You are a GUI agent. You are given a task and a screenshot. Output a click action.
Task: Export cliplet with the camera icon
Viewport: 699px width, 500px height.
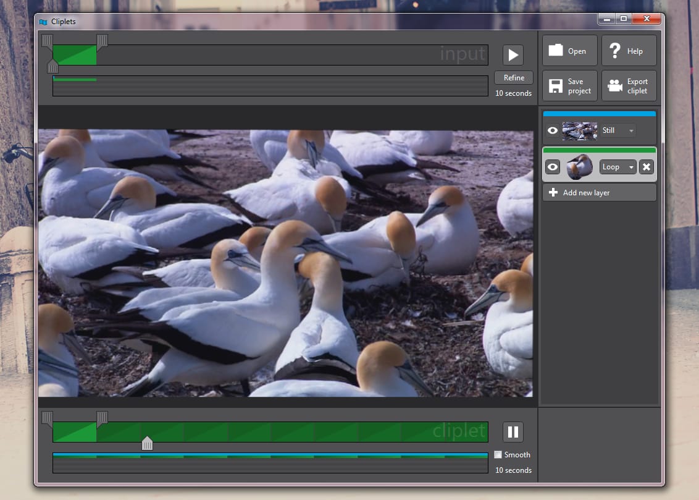point(629,86)
